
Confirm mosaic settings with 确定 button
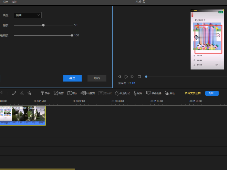tap(72, 78)
